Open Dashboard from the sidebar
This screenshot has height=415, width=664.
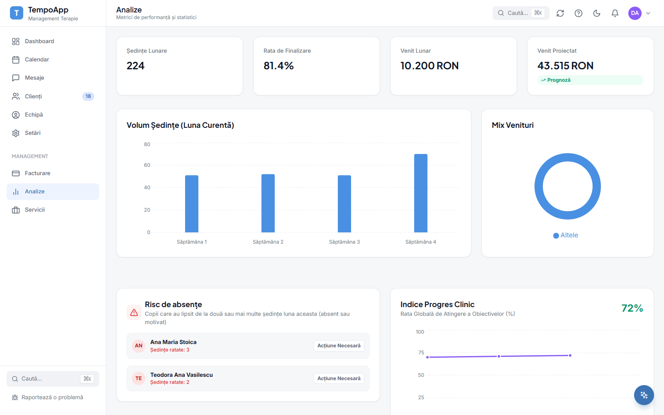pyautogui.click(x=53, y=41)
